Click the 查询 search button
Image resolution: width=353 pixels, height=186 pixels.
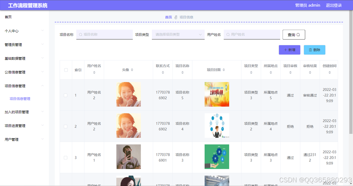(294, 35)
